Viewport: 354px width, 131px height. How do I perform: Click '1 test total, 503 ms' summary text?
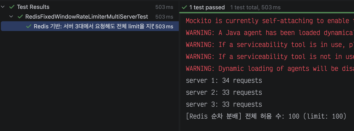point(255,7)
